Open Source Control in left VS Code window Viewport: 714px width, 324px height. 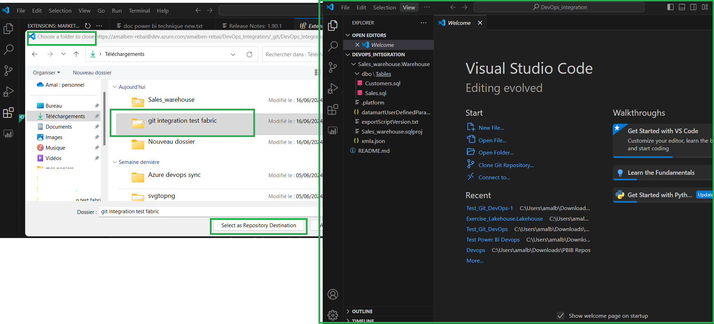8,71
